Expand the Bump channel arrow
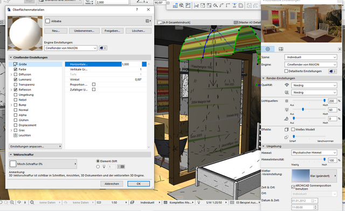Image resolution: width=345 pixels, height=211 pixels. point(11,105)
